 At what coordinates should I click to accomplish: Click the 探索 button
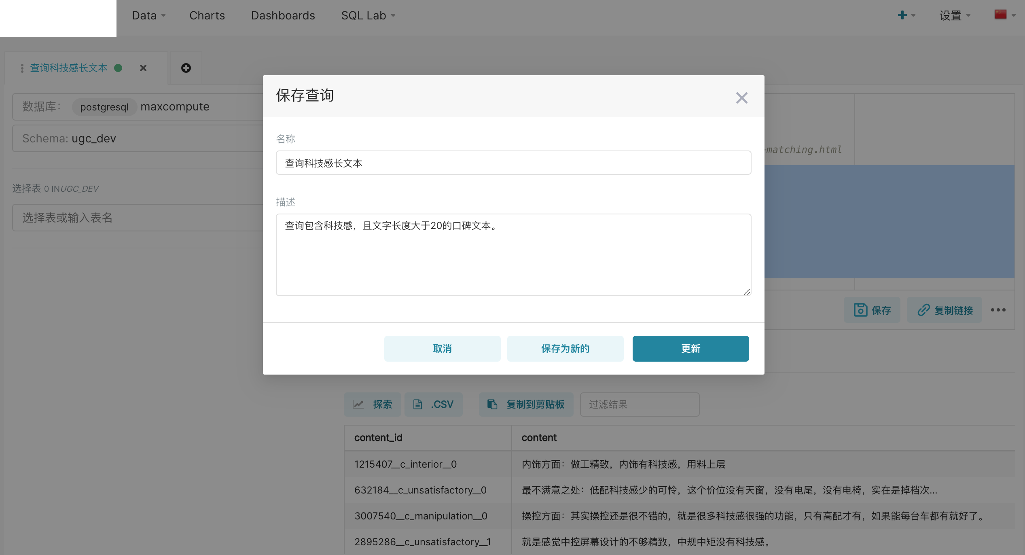[x=372, y=404]
